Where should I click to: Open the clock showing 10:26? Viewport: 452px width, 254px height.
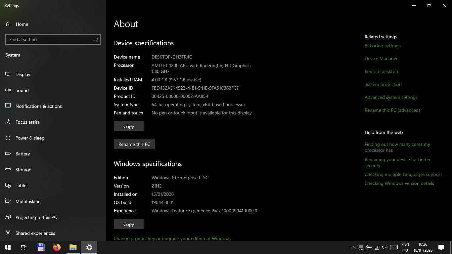(x=423, y=247)
